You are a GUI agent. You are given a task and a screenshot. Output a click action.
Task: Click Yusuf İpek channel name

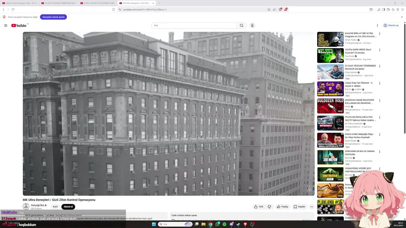(349, 56)
